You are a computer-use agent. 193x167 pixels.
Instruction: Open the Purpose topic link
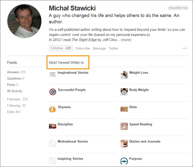[x=135, y=159]
